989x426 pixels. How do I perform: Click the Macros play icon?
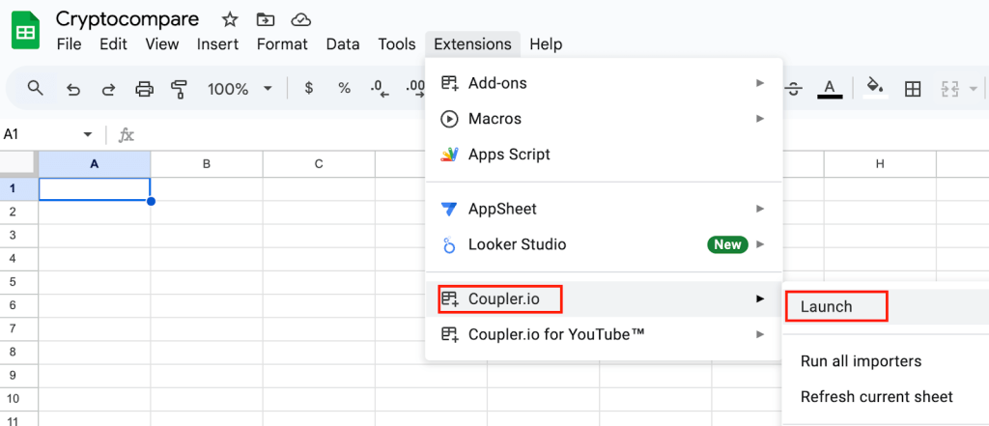[449, 119]
